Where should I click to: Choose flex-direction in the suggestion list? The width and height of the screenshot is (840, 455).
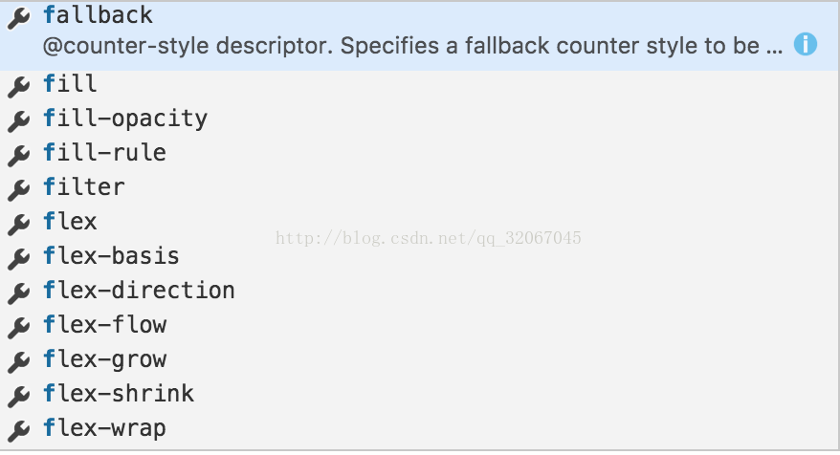coord(419,291)
